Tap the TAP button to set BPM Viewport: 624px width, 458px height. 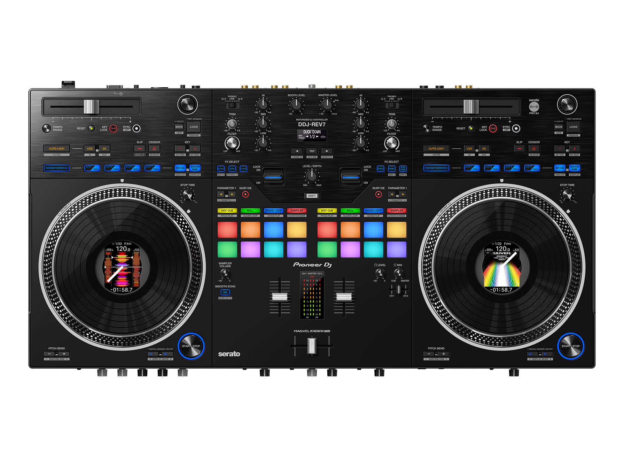pyautogui.click(x=312, y=151)
